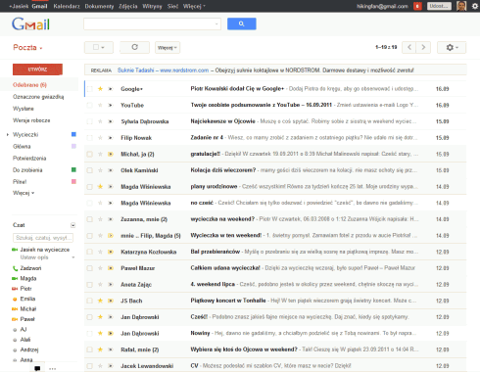Select the YouTube email checkbox
480x372 pixels.
tap(89, 105)
